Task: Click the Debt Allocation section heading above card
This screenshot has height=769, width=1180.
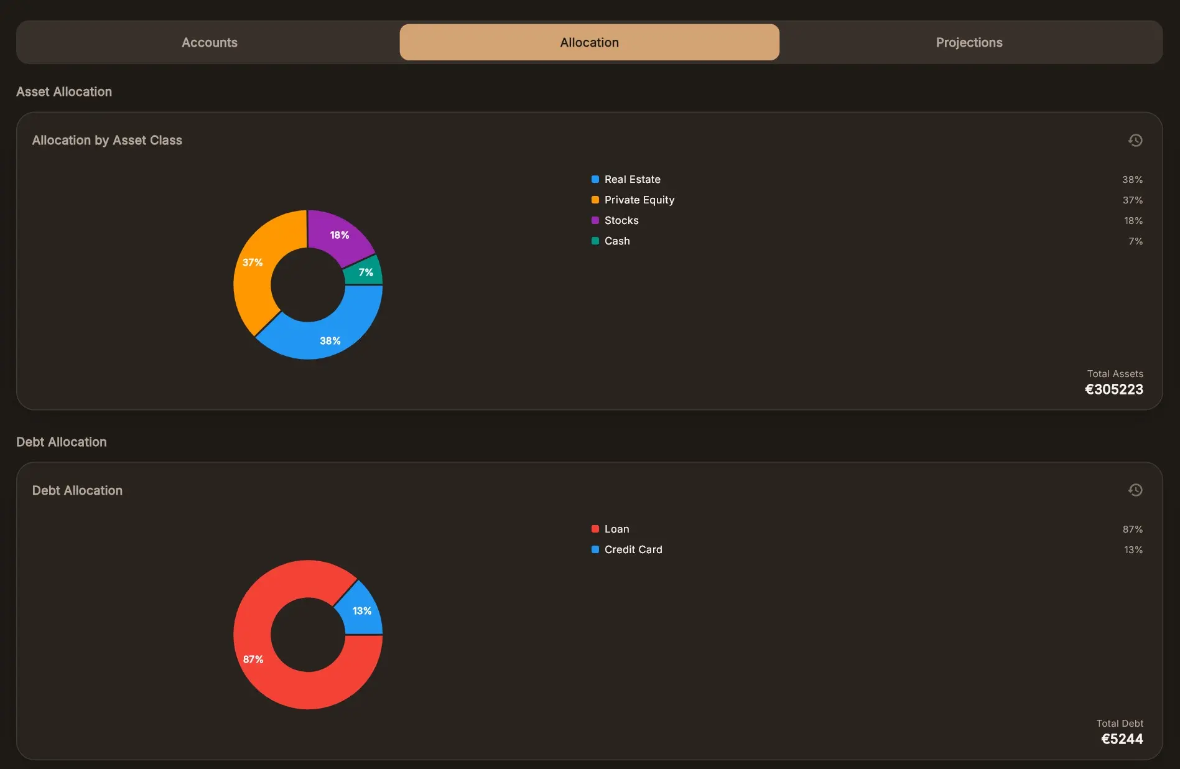Action: 62,442
